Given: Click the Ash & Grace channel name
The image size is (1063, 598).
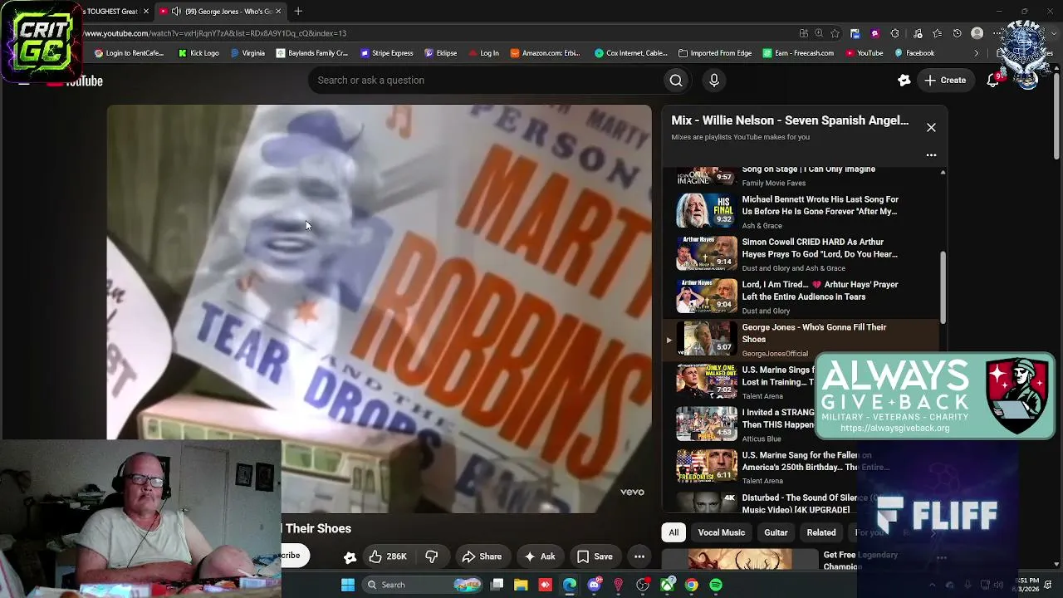Looking at the screenshot, I should click(762, 226).
